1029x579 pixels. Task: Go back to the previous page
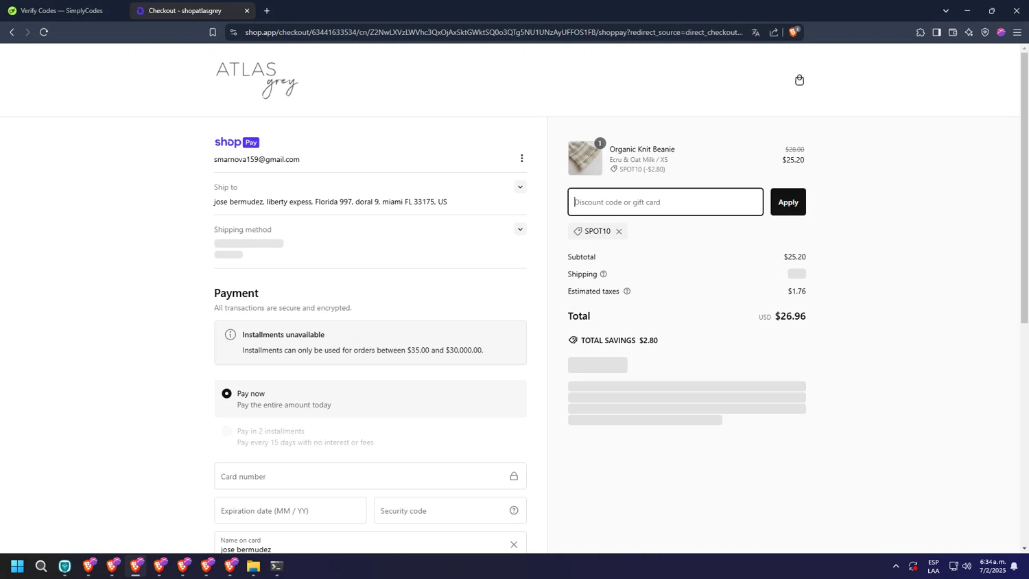click(12, 32)
